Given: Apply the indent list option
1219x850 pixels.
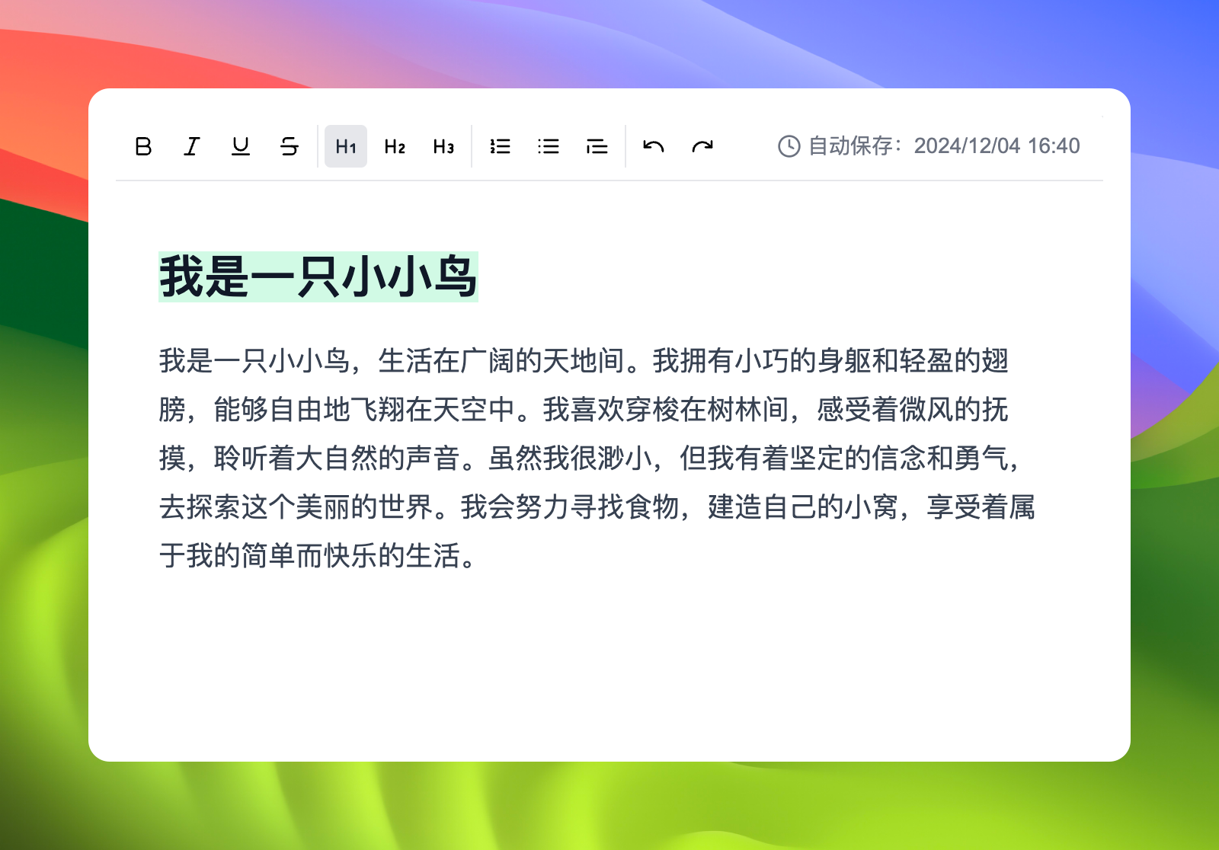Looking at the screenshot, I should coord(597,146).
